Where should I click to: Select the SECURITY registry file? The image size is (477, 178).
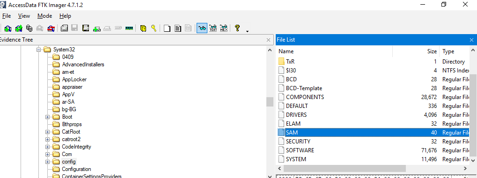(x=298, y=142)
